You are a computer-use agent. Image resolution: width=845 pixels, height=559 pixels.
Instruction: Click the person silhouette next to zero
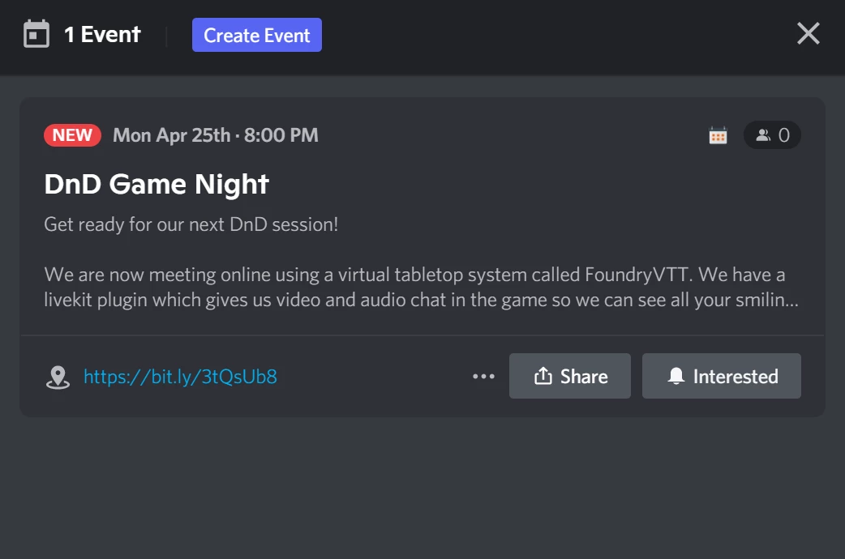[763, 134]
